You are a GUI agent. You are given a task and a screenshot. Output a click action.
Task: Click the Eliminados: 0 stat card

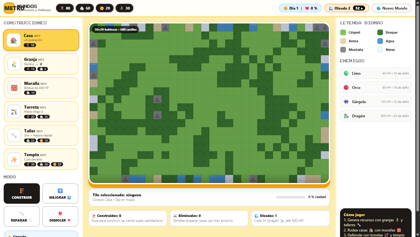point(209,218)
